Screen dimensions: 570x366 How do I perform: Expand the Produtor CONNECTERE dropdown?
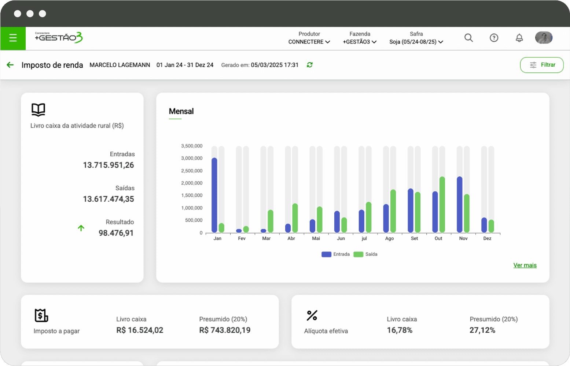309,42
